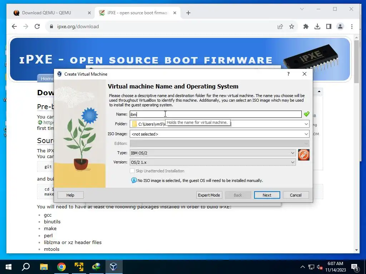Click the page scrollbar thumb
The image size is (366, 274).
(x=356, y=61)
